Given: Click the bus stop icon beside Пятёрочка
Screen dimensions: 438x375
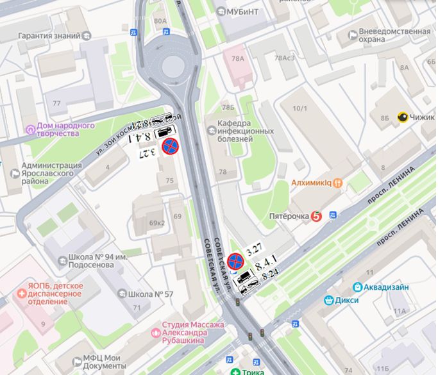Looking at the screenshot, I should (333, 215).
